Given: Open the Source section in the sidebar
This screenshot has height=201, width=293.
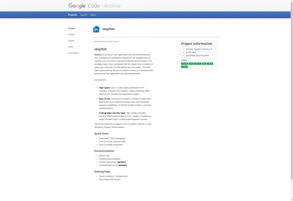Looking at the screenshot, I should (71, 35).
